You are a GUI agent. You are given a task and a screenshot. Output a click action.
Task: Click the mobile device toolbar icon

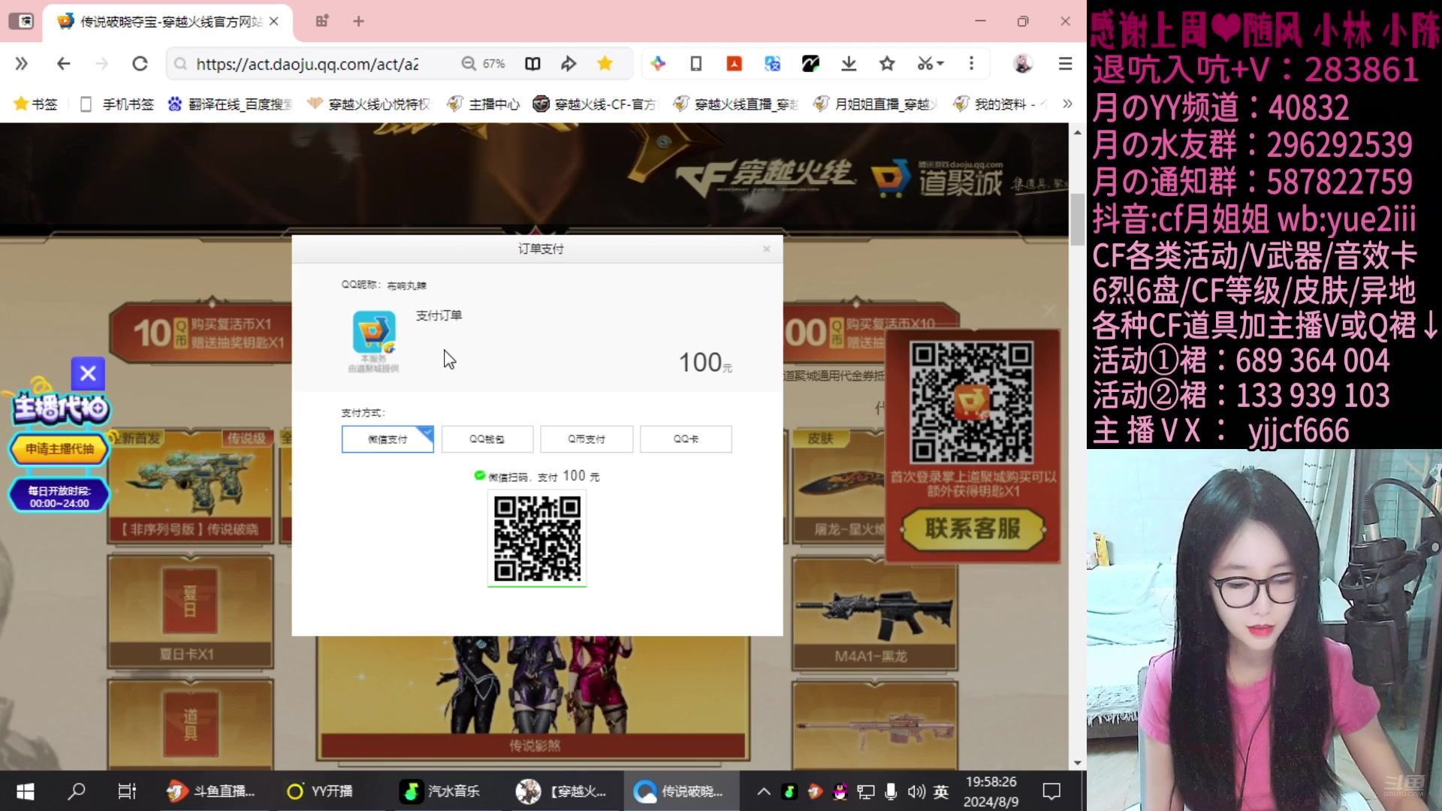pos(696,64)
